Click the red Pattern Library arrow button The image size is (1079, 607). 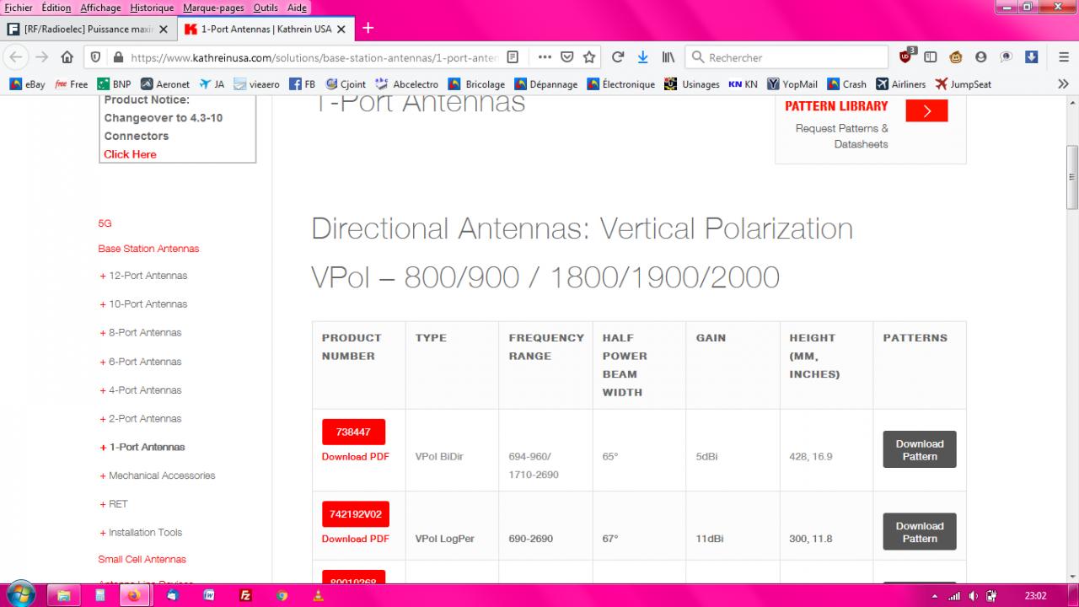point(926,110)
